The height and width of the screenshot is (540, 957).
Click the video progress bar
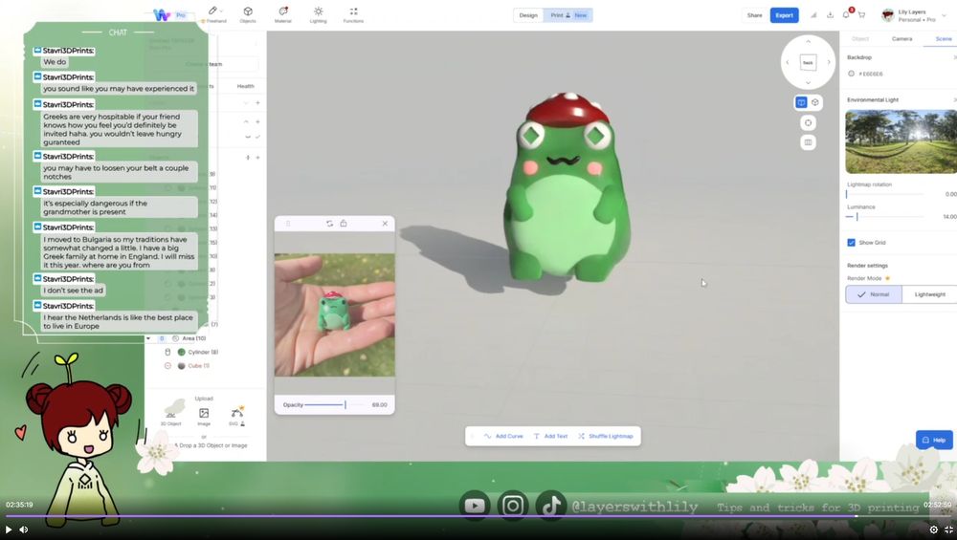[478, 516]
